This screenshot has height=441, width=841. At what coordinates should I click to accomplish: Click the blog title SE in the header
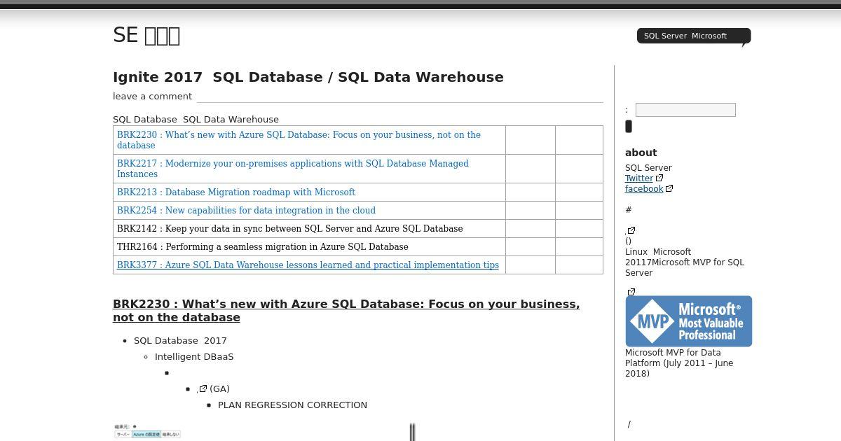[146, 35]
